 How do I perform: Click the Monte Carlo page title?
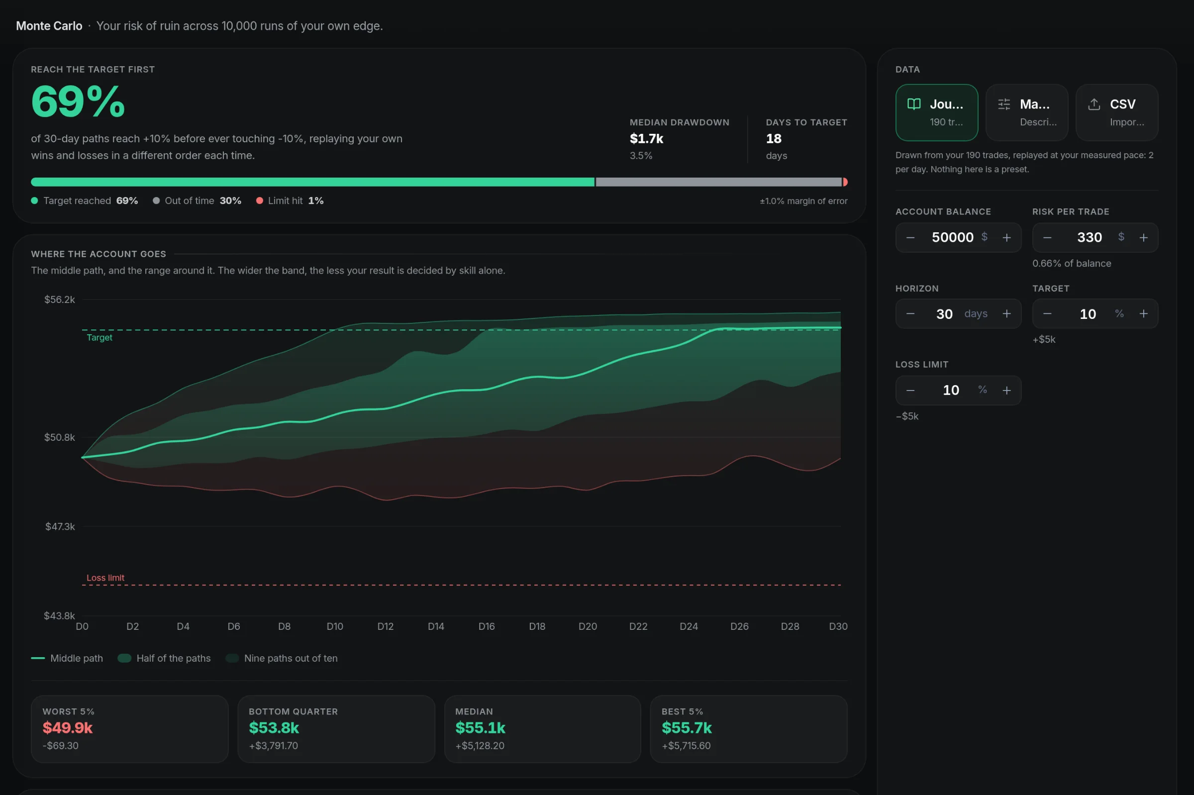[x=49, y=26]
